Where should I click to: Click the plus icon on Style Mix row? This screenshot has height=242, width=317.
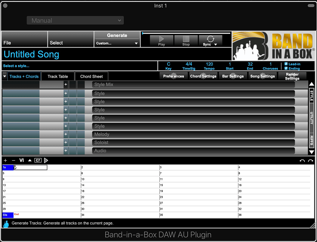click(66, 84)
